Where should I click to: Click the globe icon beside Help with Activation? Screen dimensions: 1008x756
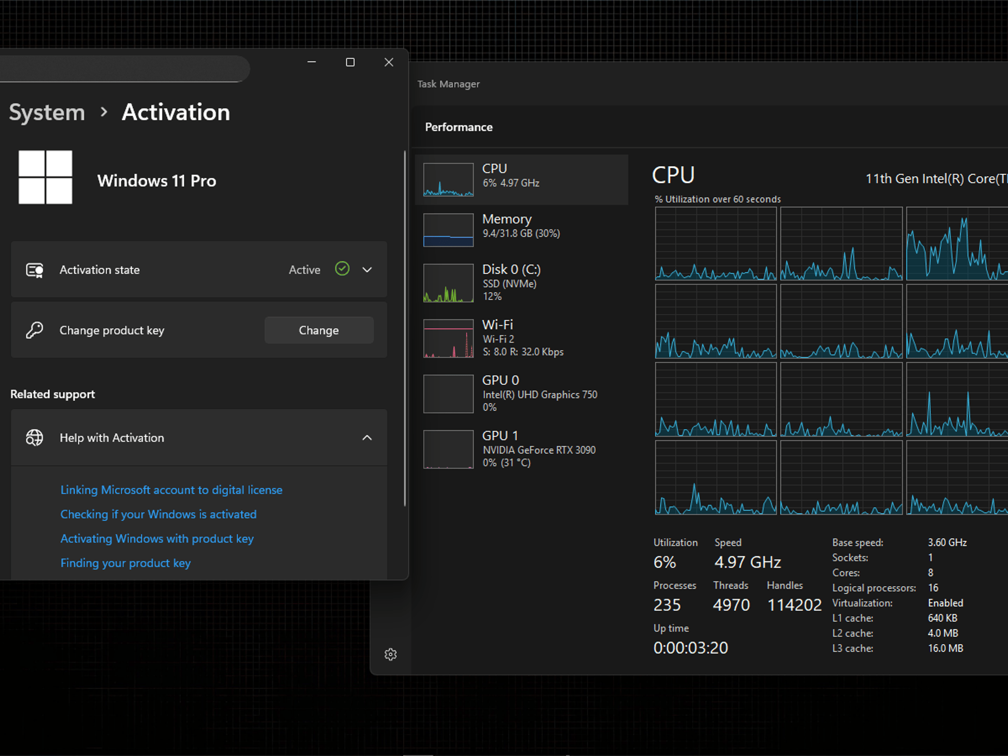pyautogui.click(x=34, y=438)
